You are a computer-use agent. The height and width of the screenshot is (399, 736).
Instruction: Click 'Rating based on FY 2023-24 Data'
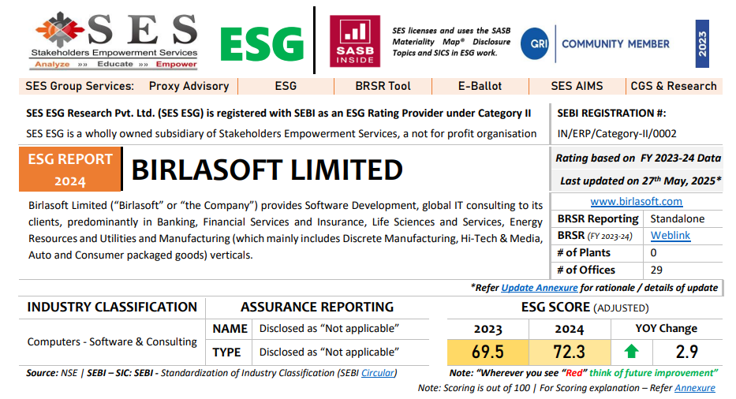click(638, 158)
